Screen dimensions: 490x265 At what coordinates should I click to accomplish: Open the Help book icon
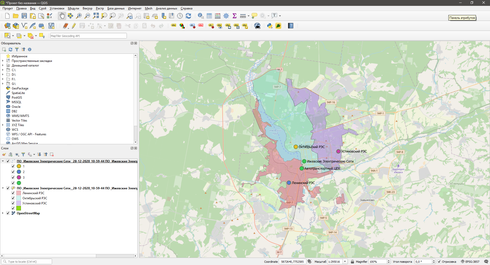click(x=291, y=26)
